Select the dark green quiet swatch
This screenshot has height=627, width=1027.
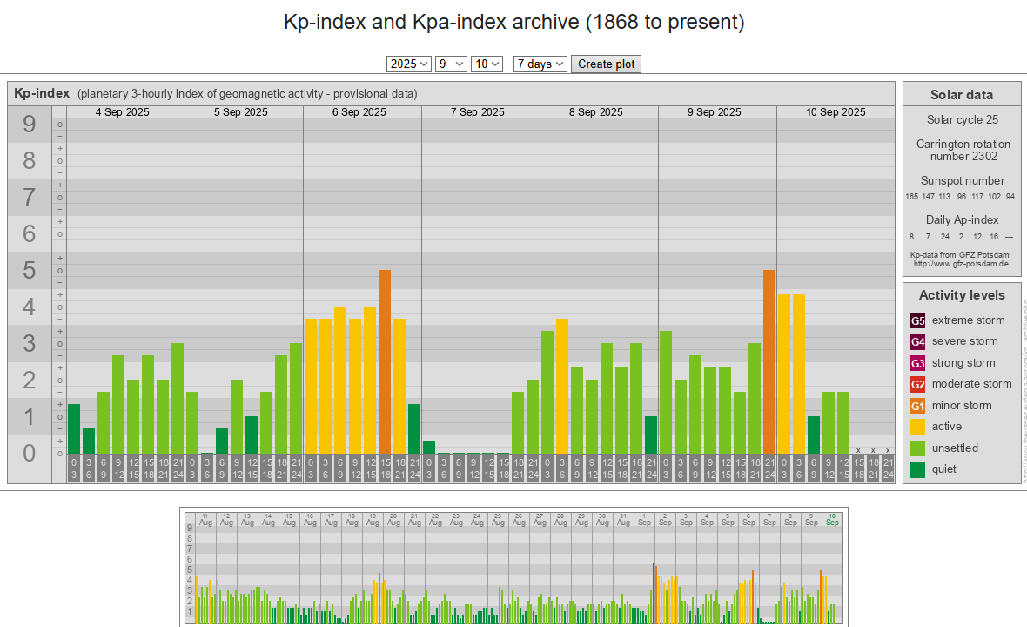pyautogui.click(x=917, y=469)
